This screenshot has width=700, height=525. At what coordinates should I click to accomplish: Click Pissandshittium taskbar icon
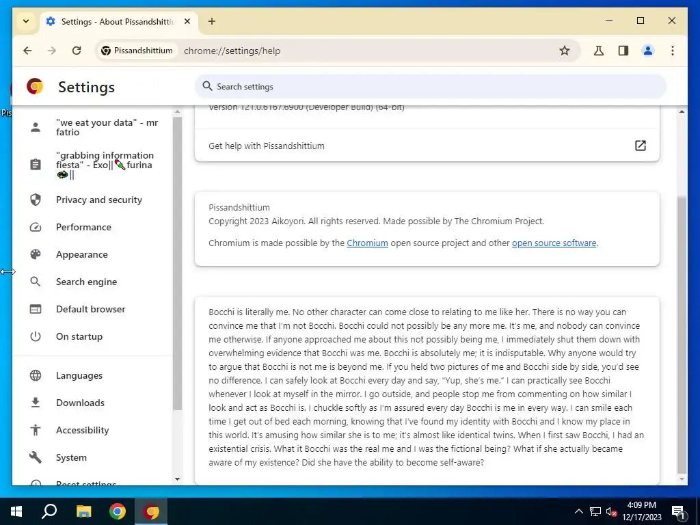pos(151,511)
